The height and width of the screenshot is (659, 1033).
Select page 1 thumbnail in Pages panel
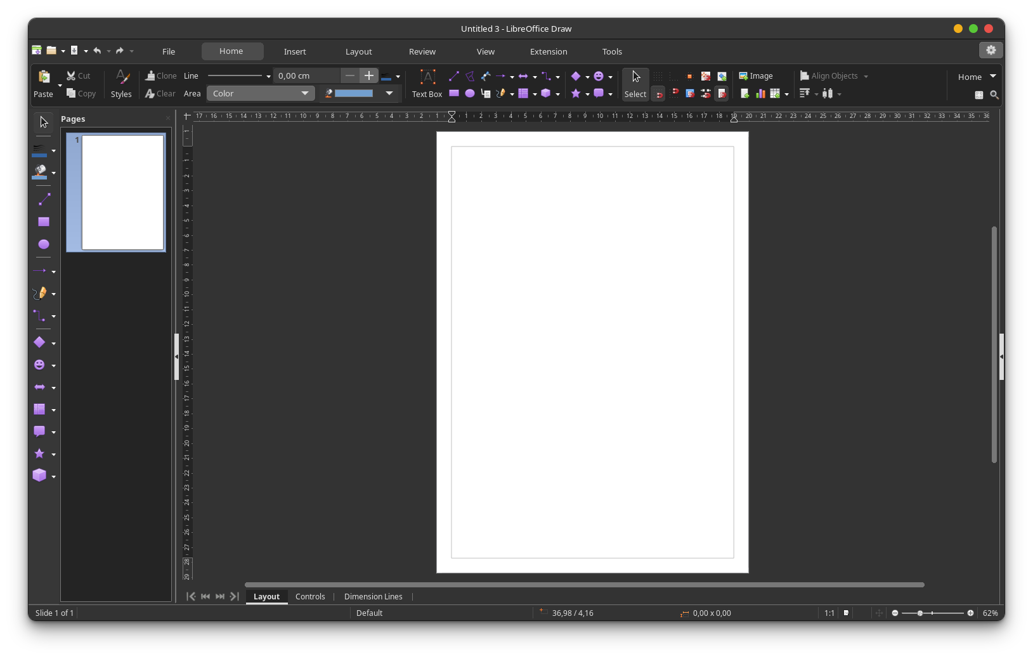[x=122, y=192]
